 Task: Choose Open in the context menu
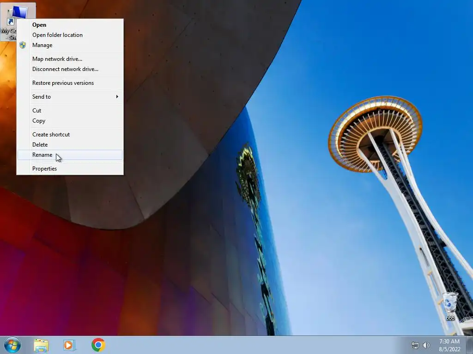click(70, 25)
